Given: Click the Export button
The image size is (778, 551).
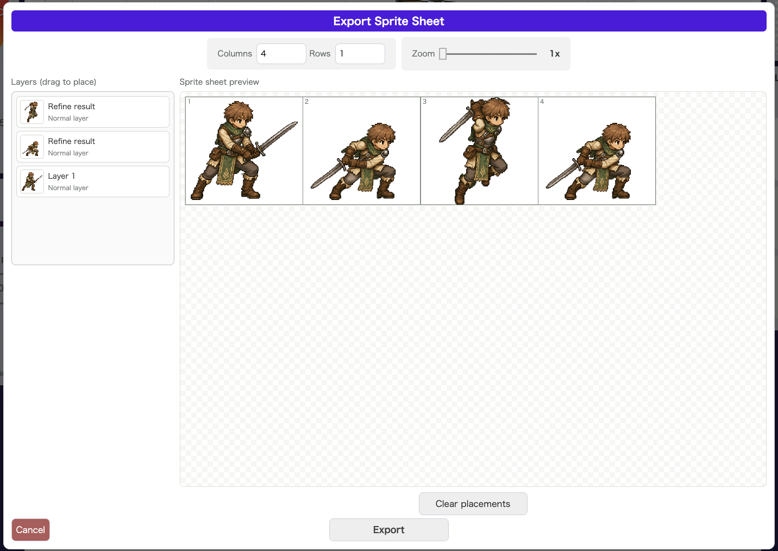Looking at the screenshot, I should (x=389, y=530).
